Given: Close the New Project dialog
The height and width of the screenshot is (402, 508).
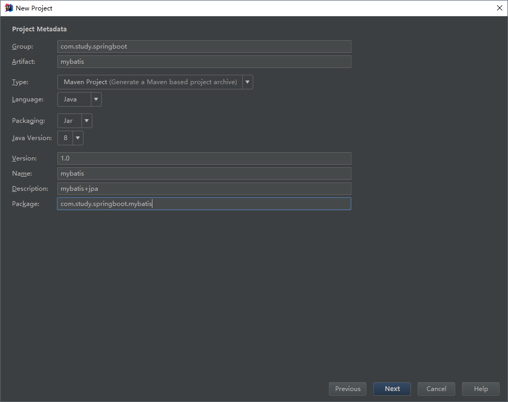Looking at the screenshot, I should [499, 8].
